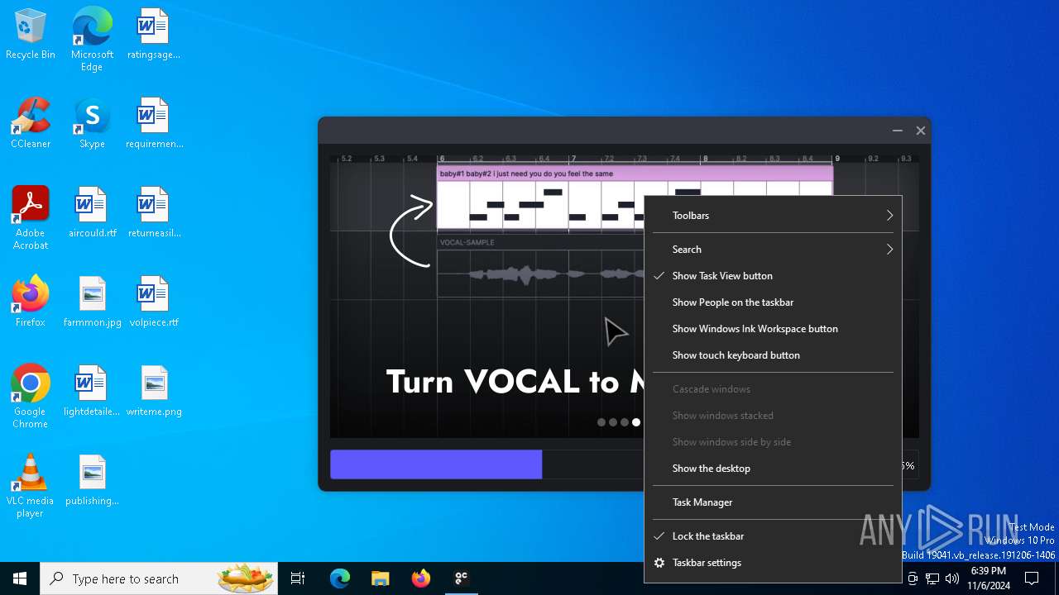Open the Action Center notifications
Viewport: 1059px width, 595px height.
click(1032, 578)
